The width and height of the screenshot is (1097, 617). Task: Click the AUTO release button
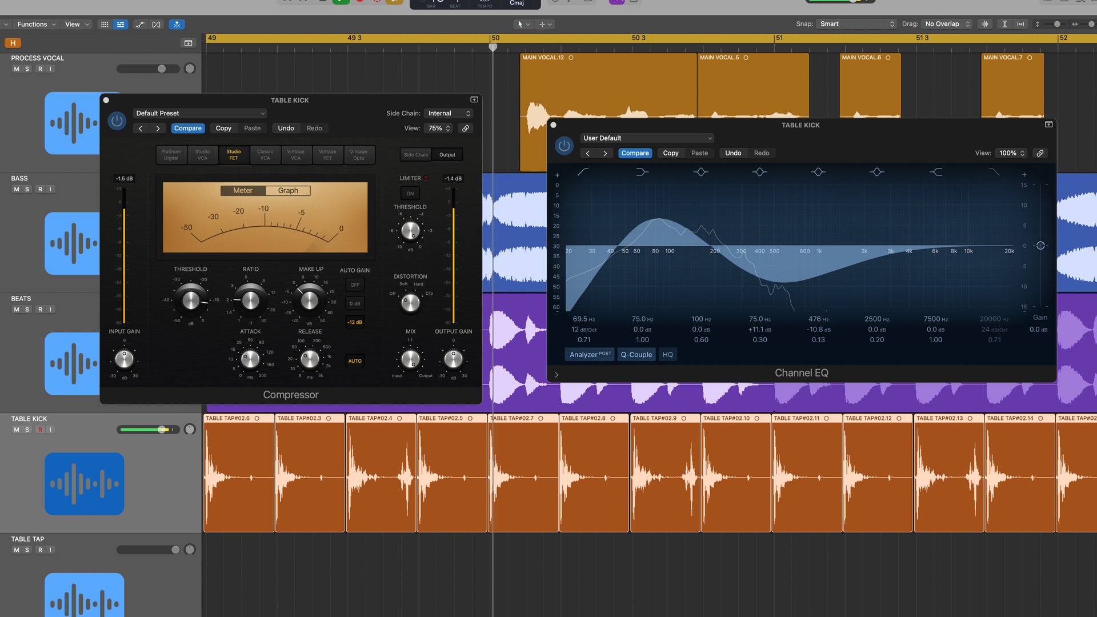click(355, 361)
